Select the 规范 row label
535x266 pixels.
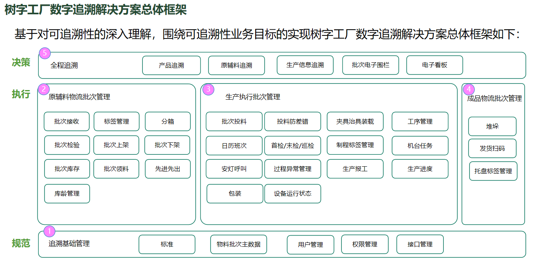[x=21, y=244]
